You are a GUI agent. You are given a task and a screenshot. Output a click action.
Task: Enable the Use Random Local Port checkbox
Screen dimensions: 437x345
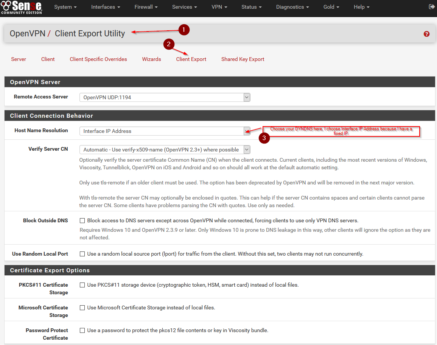[x=82, y=254]
